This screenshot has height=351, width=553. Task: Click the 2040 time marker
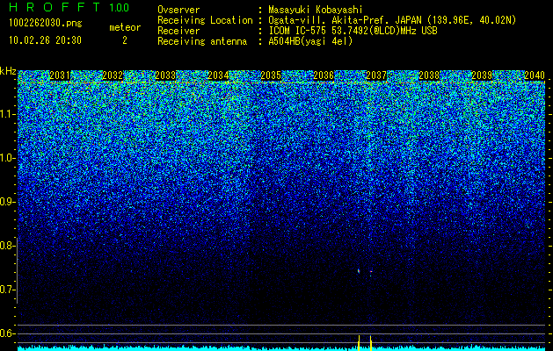[x=535, y=75]
